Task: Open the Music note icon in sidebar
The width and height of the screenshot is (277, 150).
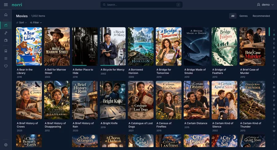Action: 6,33
